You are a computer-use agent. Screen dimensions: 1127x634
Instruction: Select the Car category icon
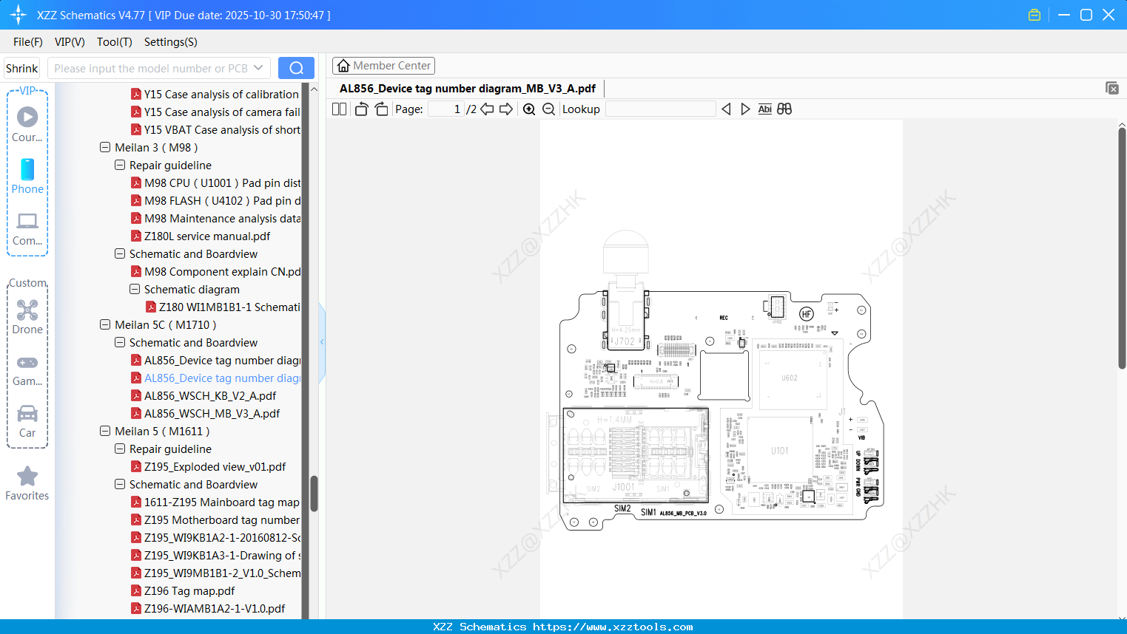(27, 420)
